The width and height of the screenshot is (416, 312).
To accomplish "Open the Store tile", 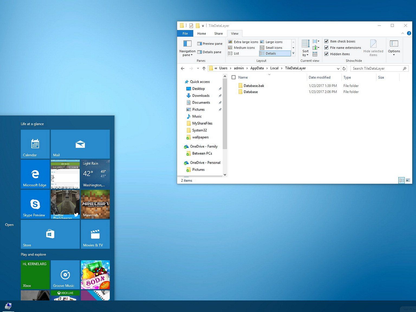I will [50, 234].
